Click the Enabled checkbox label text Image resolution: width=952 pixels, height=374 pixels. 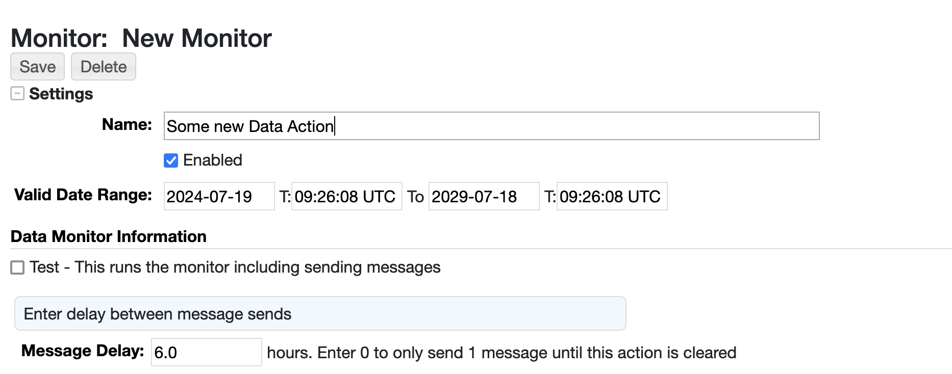pyautogui.click(x=212, y=161)
